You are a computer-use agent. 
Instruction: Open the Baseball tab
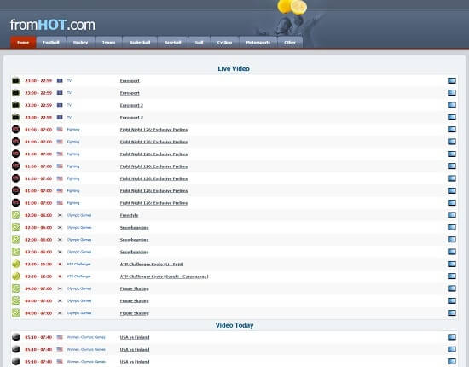coord(172,43)
